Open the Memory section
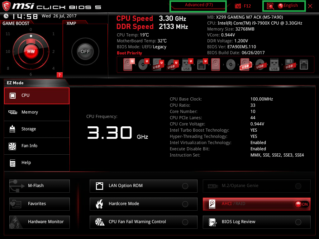Image resolution: width=319 pixels, height=239 pixels. click(37, 112)
